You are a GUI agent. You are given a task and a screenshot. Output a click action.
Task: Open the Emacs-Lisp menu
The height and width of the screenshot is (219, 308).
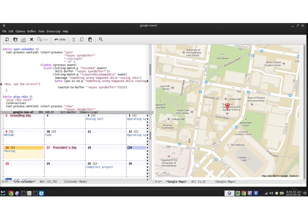tap(54, 31)
